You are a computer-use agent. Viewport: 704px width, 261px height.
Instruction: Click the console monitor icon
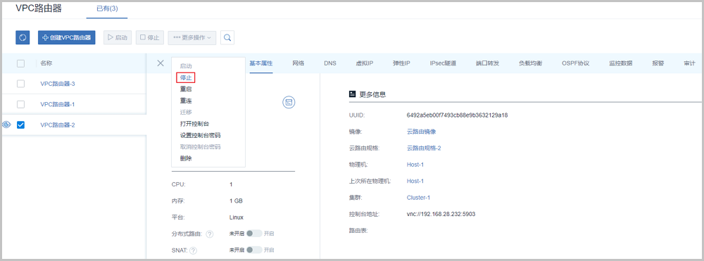point(289,102)
